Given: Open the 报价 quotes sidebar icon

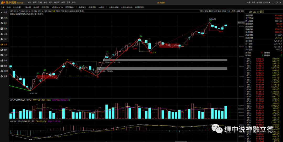Looking at the screenshot, I should click(x=4, y=23).
